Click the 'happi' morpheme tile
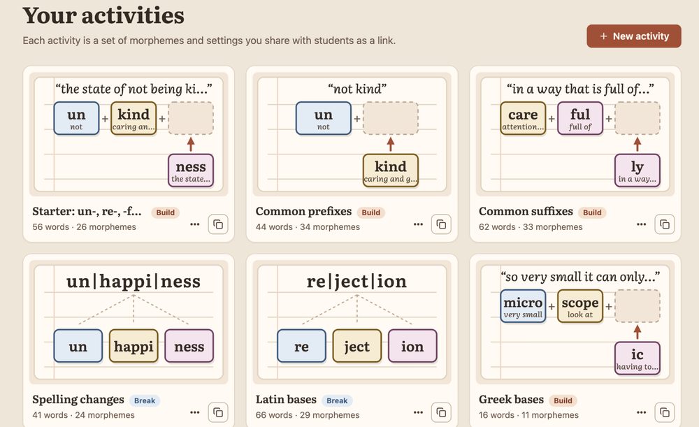Viewport: 699px width, 427px height. point(134,346)
